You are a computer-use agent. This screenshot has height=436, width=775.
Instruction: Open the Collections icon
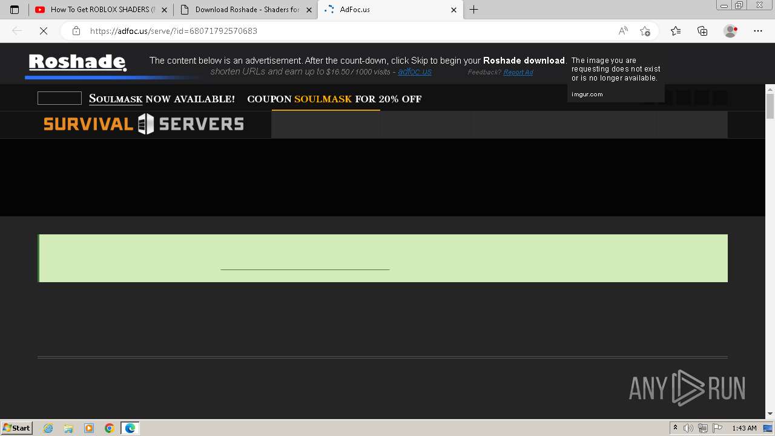pyautogui.click(x=702, y=31)
